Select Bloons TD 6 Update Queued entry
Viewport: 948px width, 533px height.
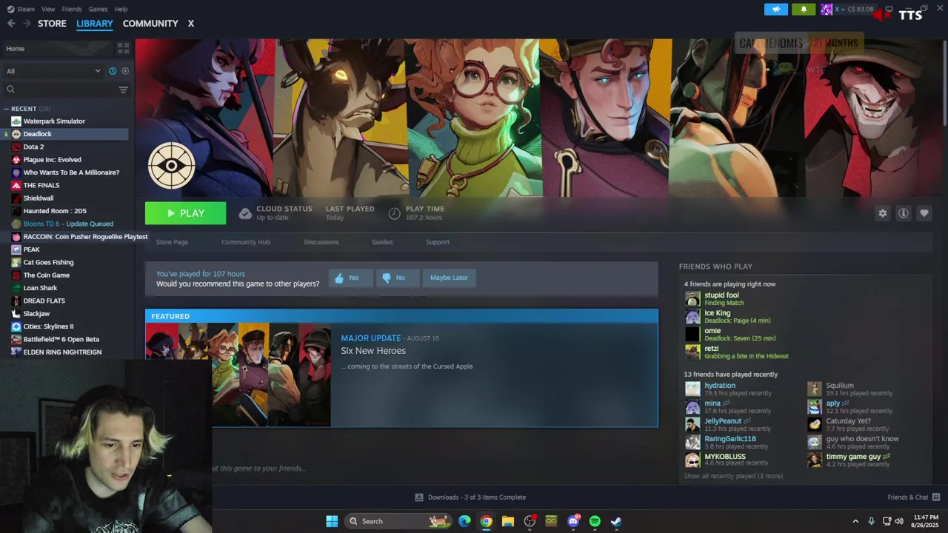[67, 224]
